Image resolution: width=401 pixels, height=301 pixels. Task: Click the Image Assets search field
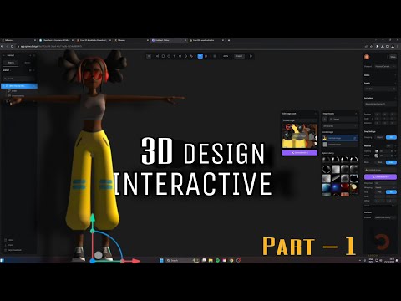click(343, 119)
